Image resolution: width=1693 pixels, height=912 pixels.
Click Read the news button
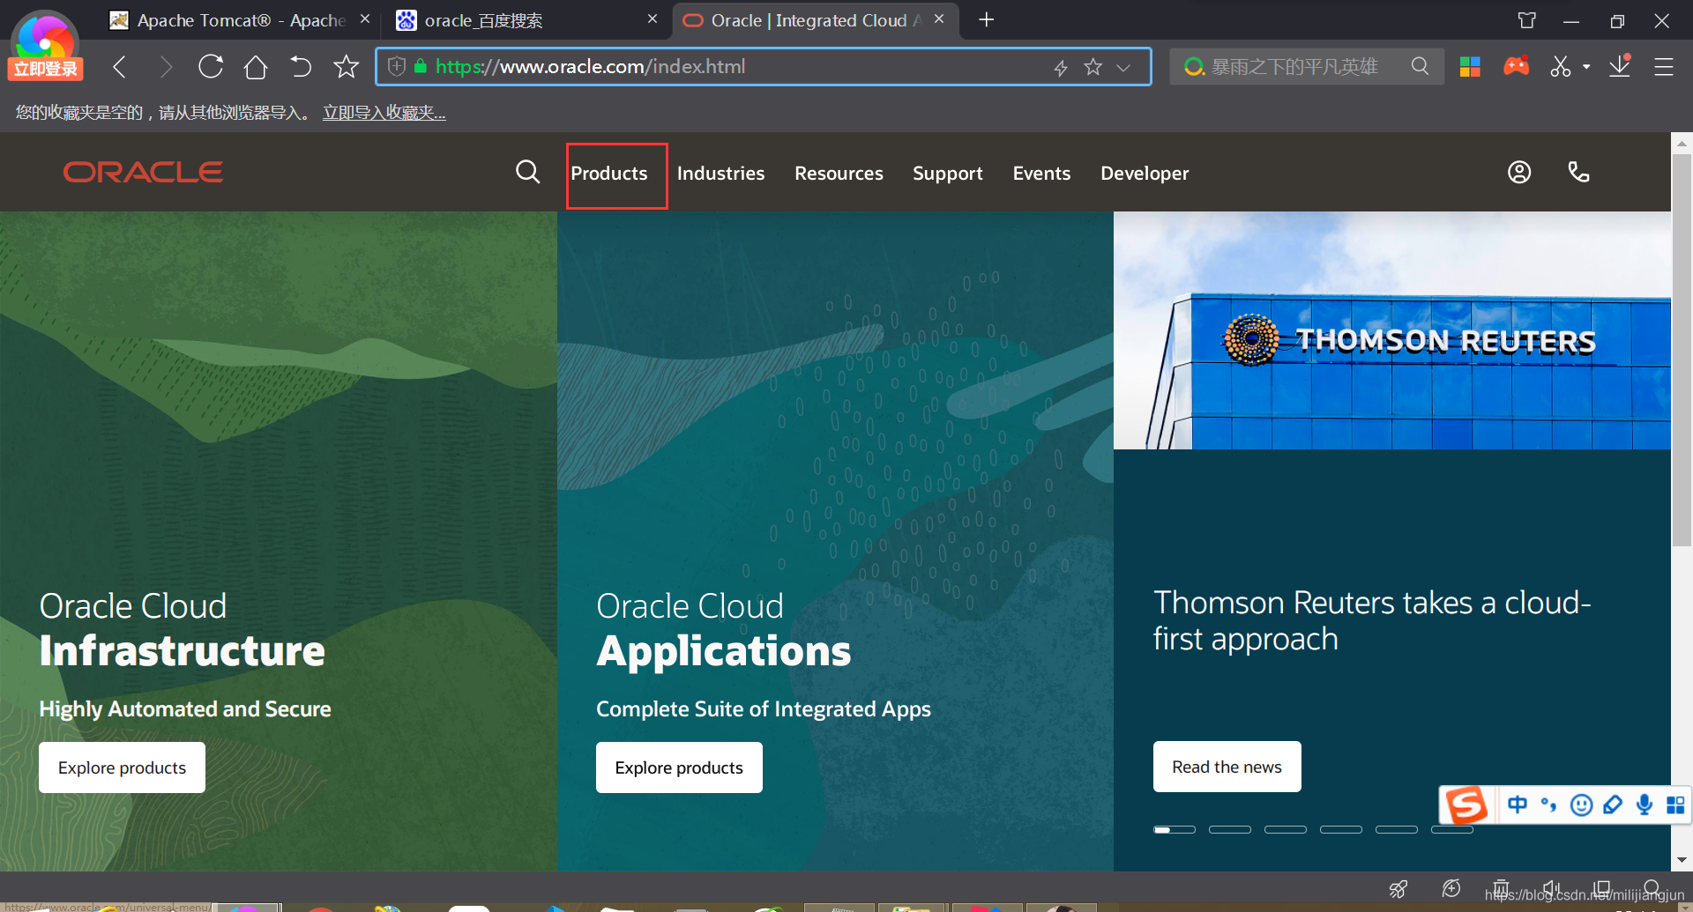[1227, 767]
